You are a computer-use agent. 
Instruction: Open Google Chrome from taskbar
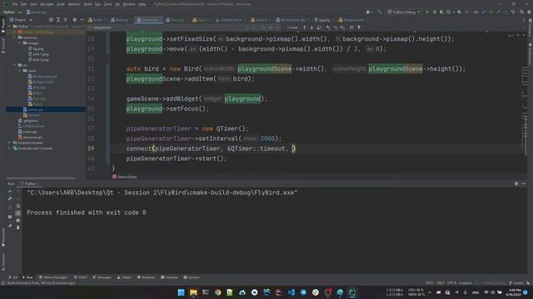click(x=218, y=292)
